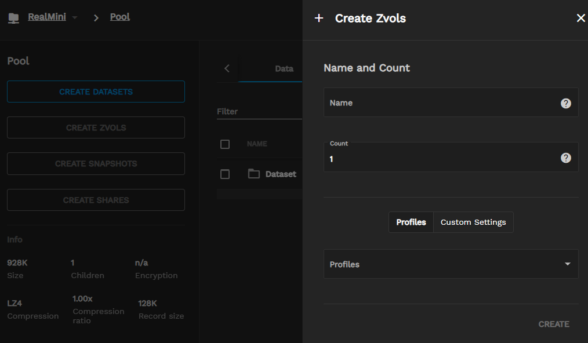Click the Pool breadcrumb link
This screenshot has width=588, height=343.
pos(120,17)
